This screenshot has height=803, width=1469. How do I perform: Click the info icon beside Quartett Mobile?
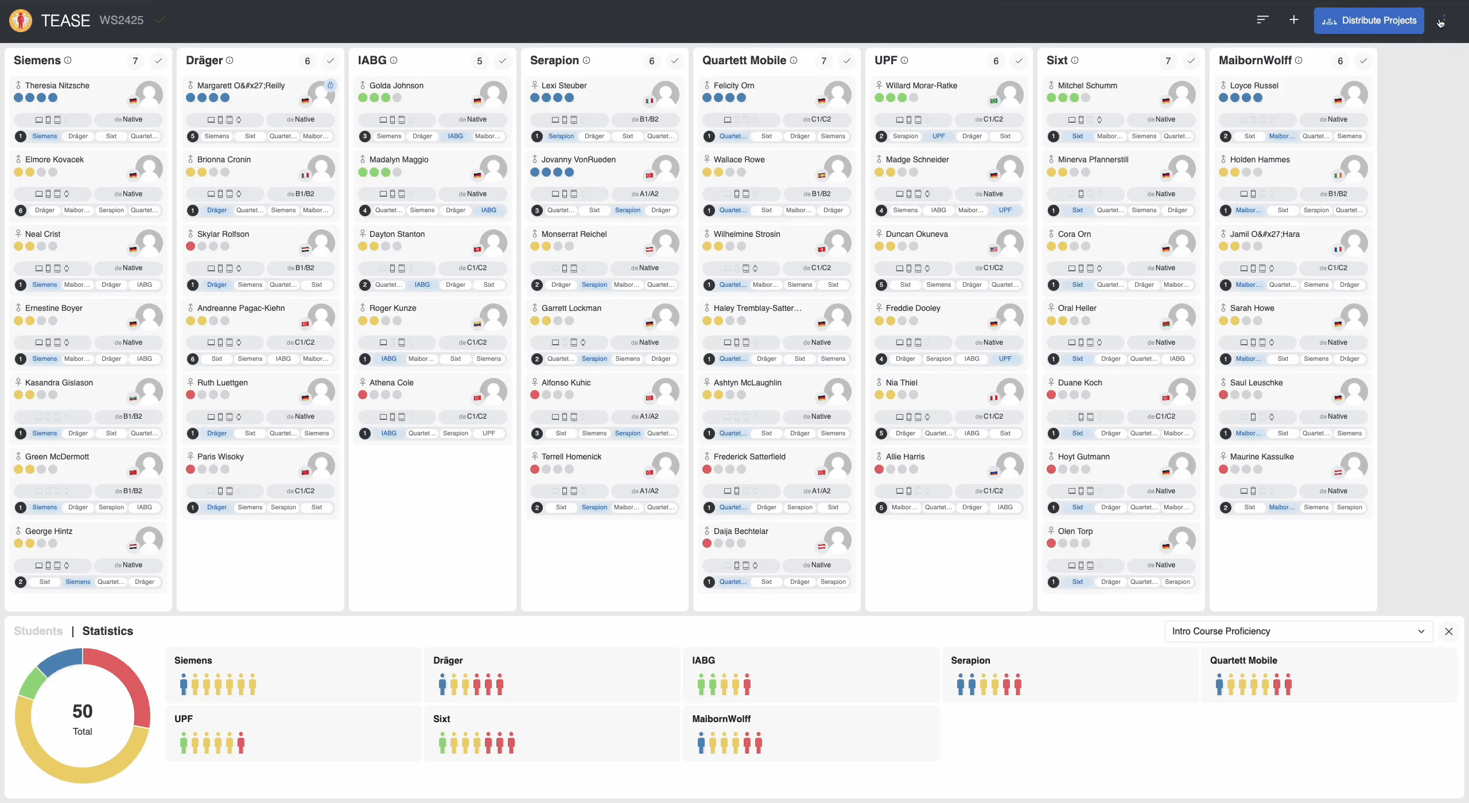(x=794, y=60)
